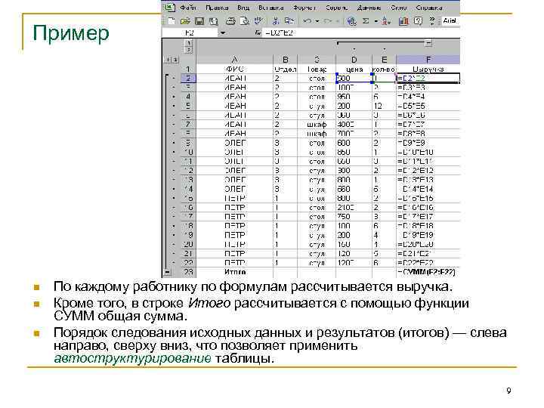Click the Print Preview icon
Viewport: 544px width, 408px height.
coord(245,21)
